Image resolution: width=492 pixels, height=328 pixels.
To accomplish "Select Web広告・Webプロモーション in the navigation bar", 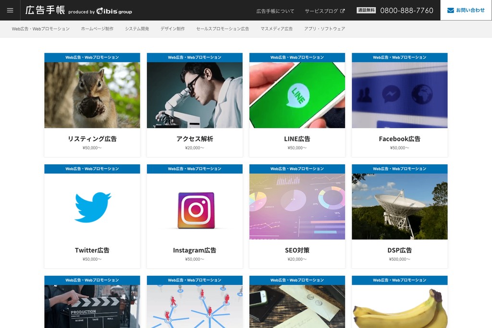I will (41, 29).
